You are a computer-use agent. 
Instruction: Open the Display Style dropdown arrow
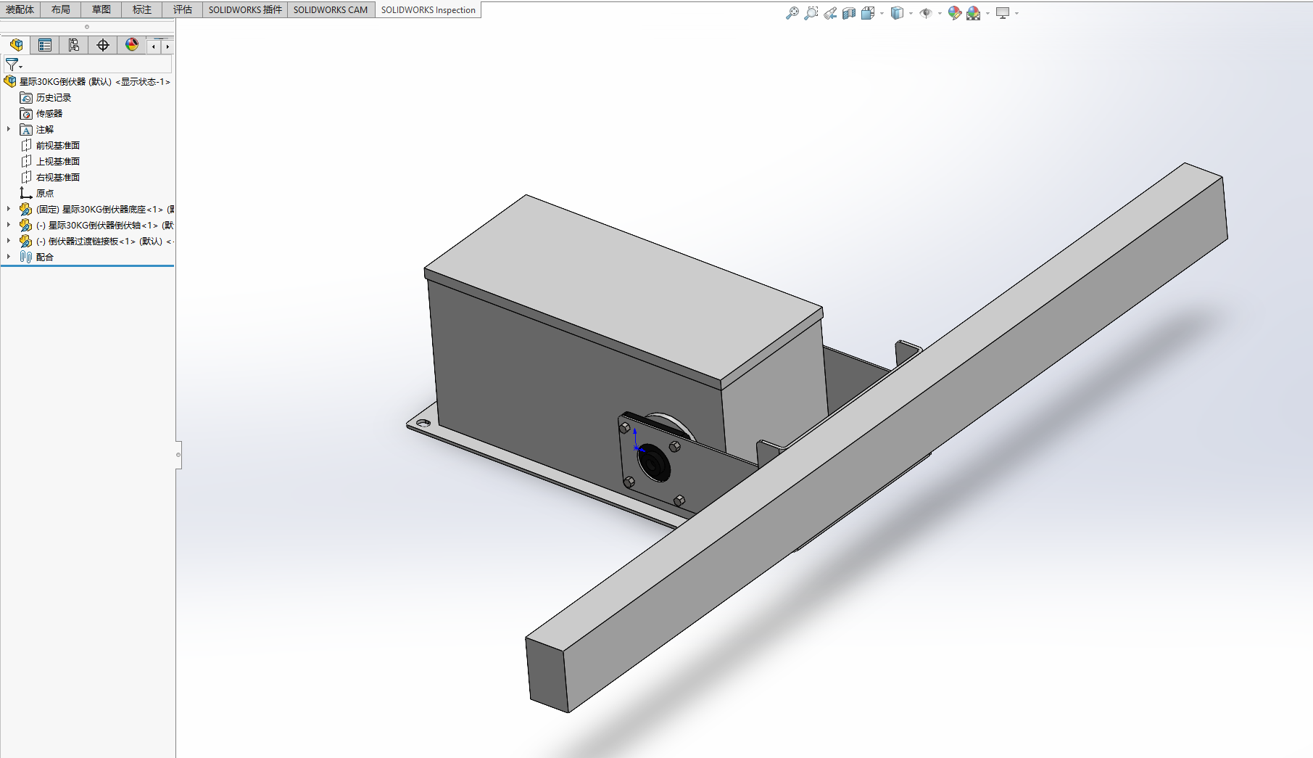point(911,13)
